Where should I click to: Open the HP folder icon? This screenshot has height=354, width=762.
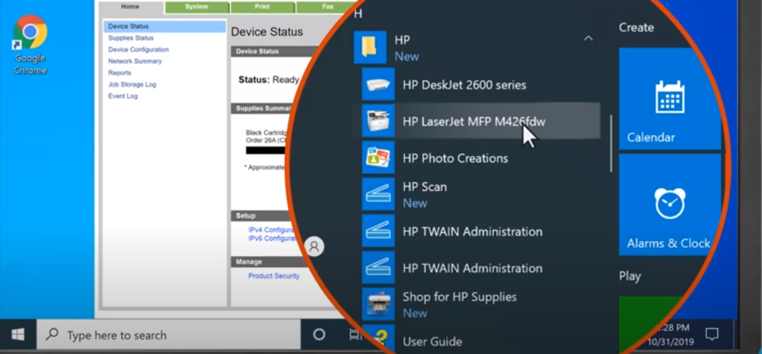(x=370, y=48)
